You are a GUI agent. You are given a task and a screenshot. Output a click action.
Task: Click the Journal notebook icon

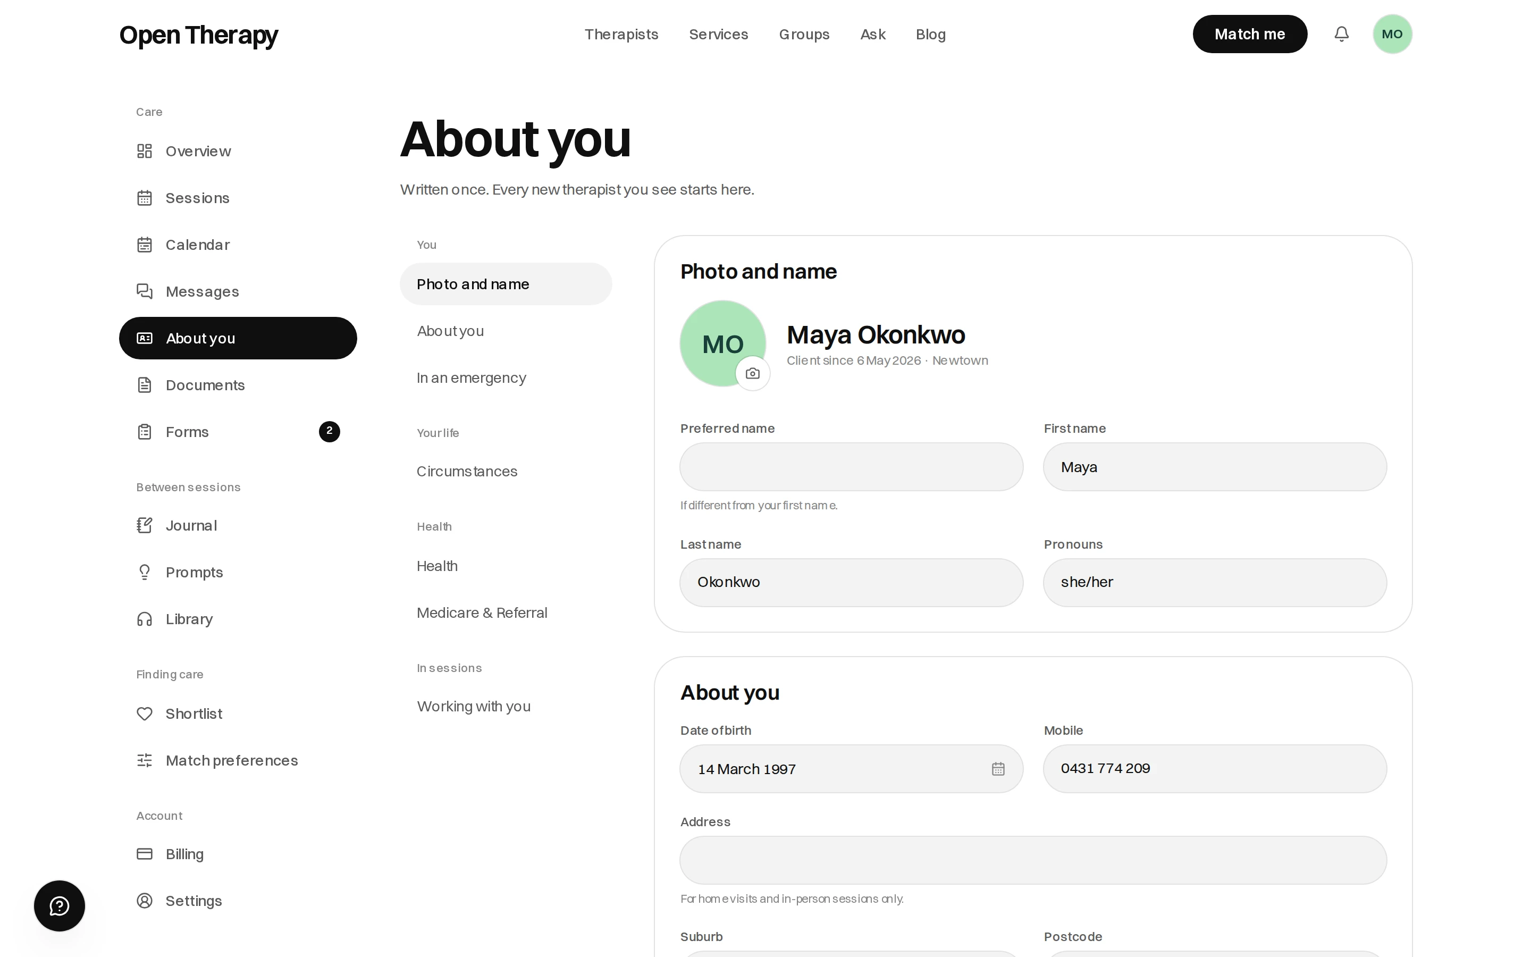[x=144, y=525]
